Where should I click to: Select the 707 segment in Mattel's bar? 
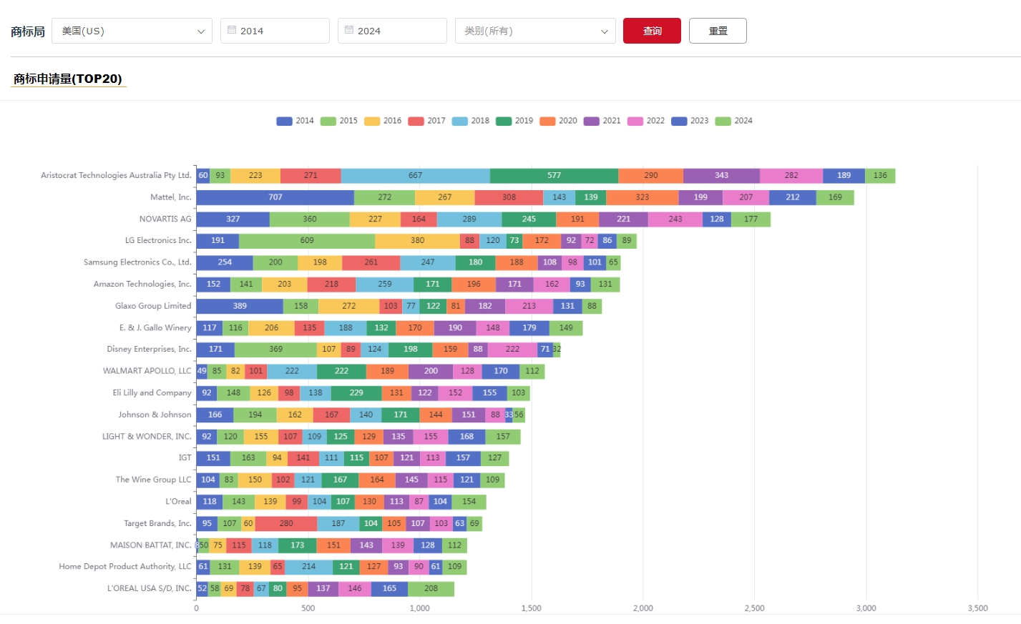tap(275, 197)
